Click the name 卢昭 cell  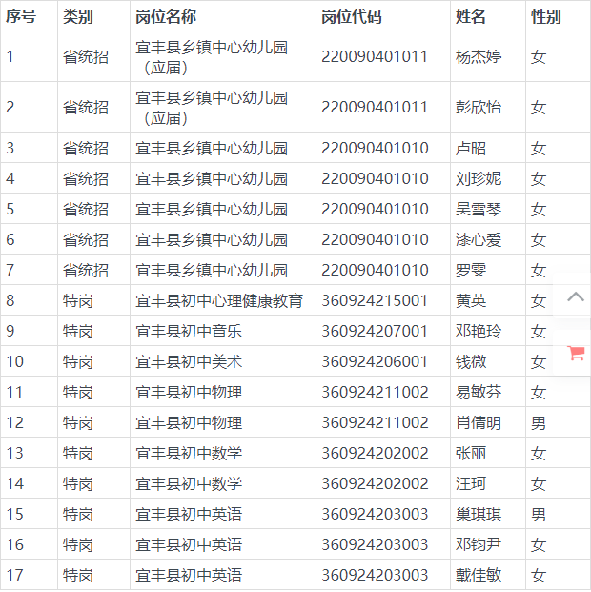point(471,149)
